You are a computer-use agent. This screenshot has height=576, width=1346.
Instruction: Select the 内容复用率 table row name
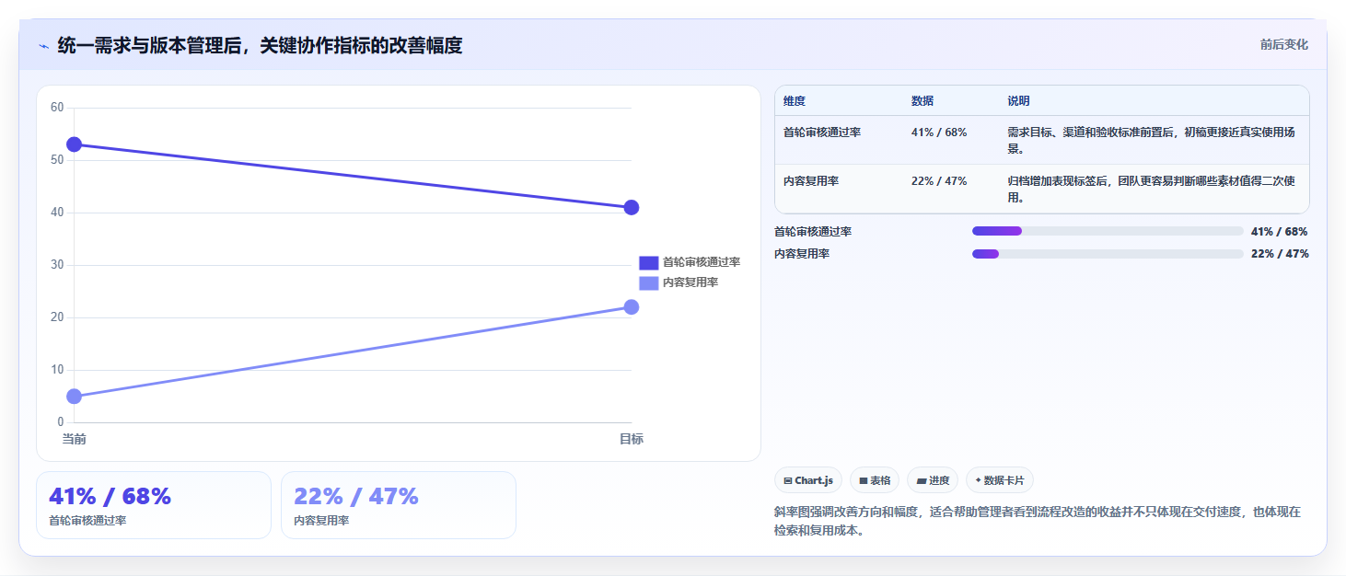click(811, 181)
